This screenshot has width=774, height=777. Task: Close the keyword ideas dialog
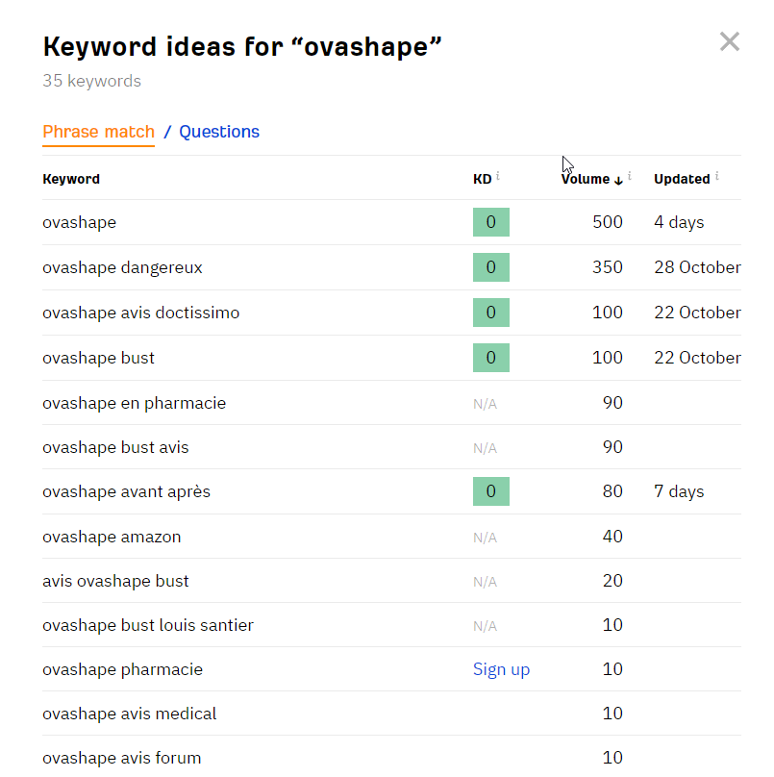coord(730,41)
